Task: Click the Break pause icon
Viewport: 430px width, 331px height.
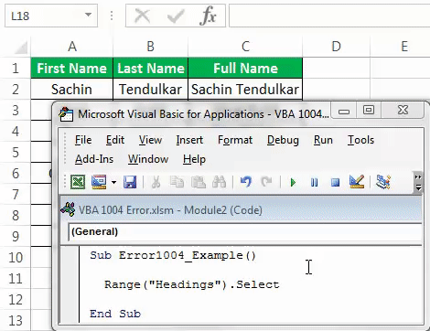Action: click(x=314, y=183)
